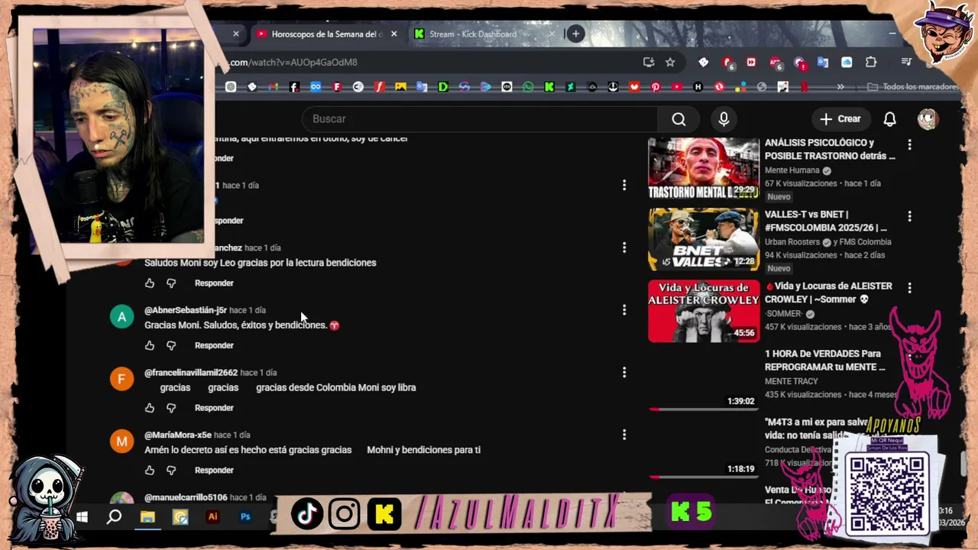Open the media control icon in Chrome toolbar
The image size is (978, 550).
click(906, 62)
